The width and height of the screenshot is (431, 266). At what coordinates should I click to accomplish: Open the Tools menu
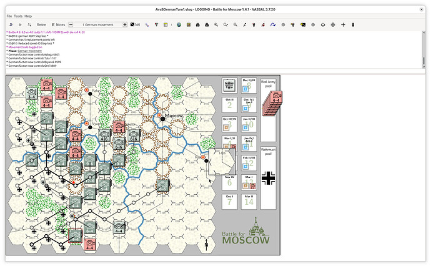click(x=18, y=16)
